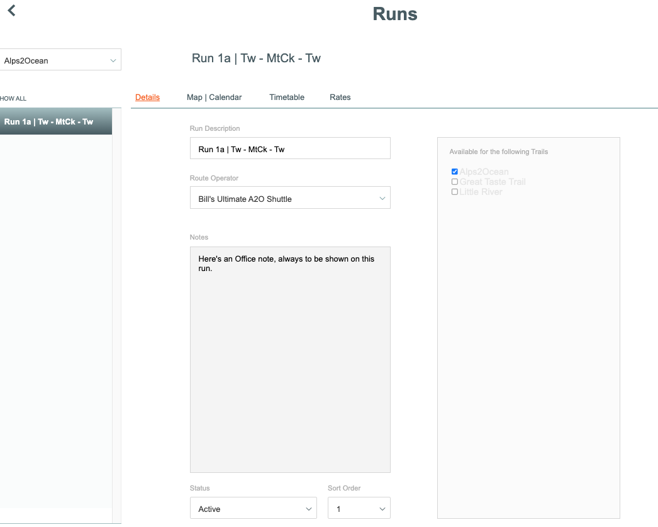Click the 'Run 1a | Tw - MtCk - Tw' title

[x=256, y=58]
